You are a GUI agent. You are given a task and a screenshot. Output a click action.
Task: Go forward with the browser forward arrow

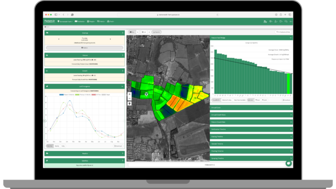click(x=68, y=15)
